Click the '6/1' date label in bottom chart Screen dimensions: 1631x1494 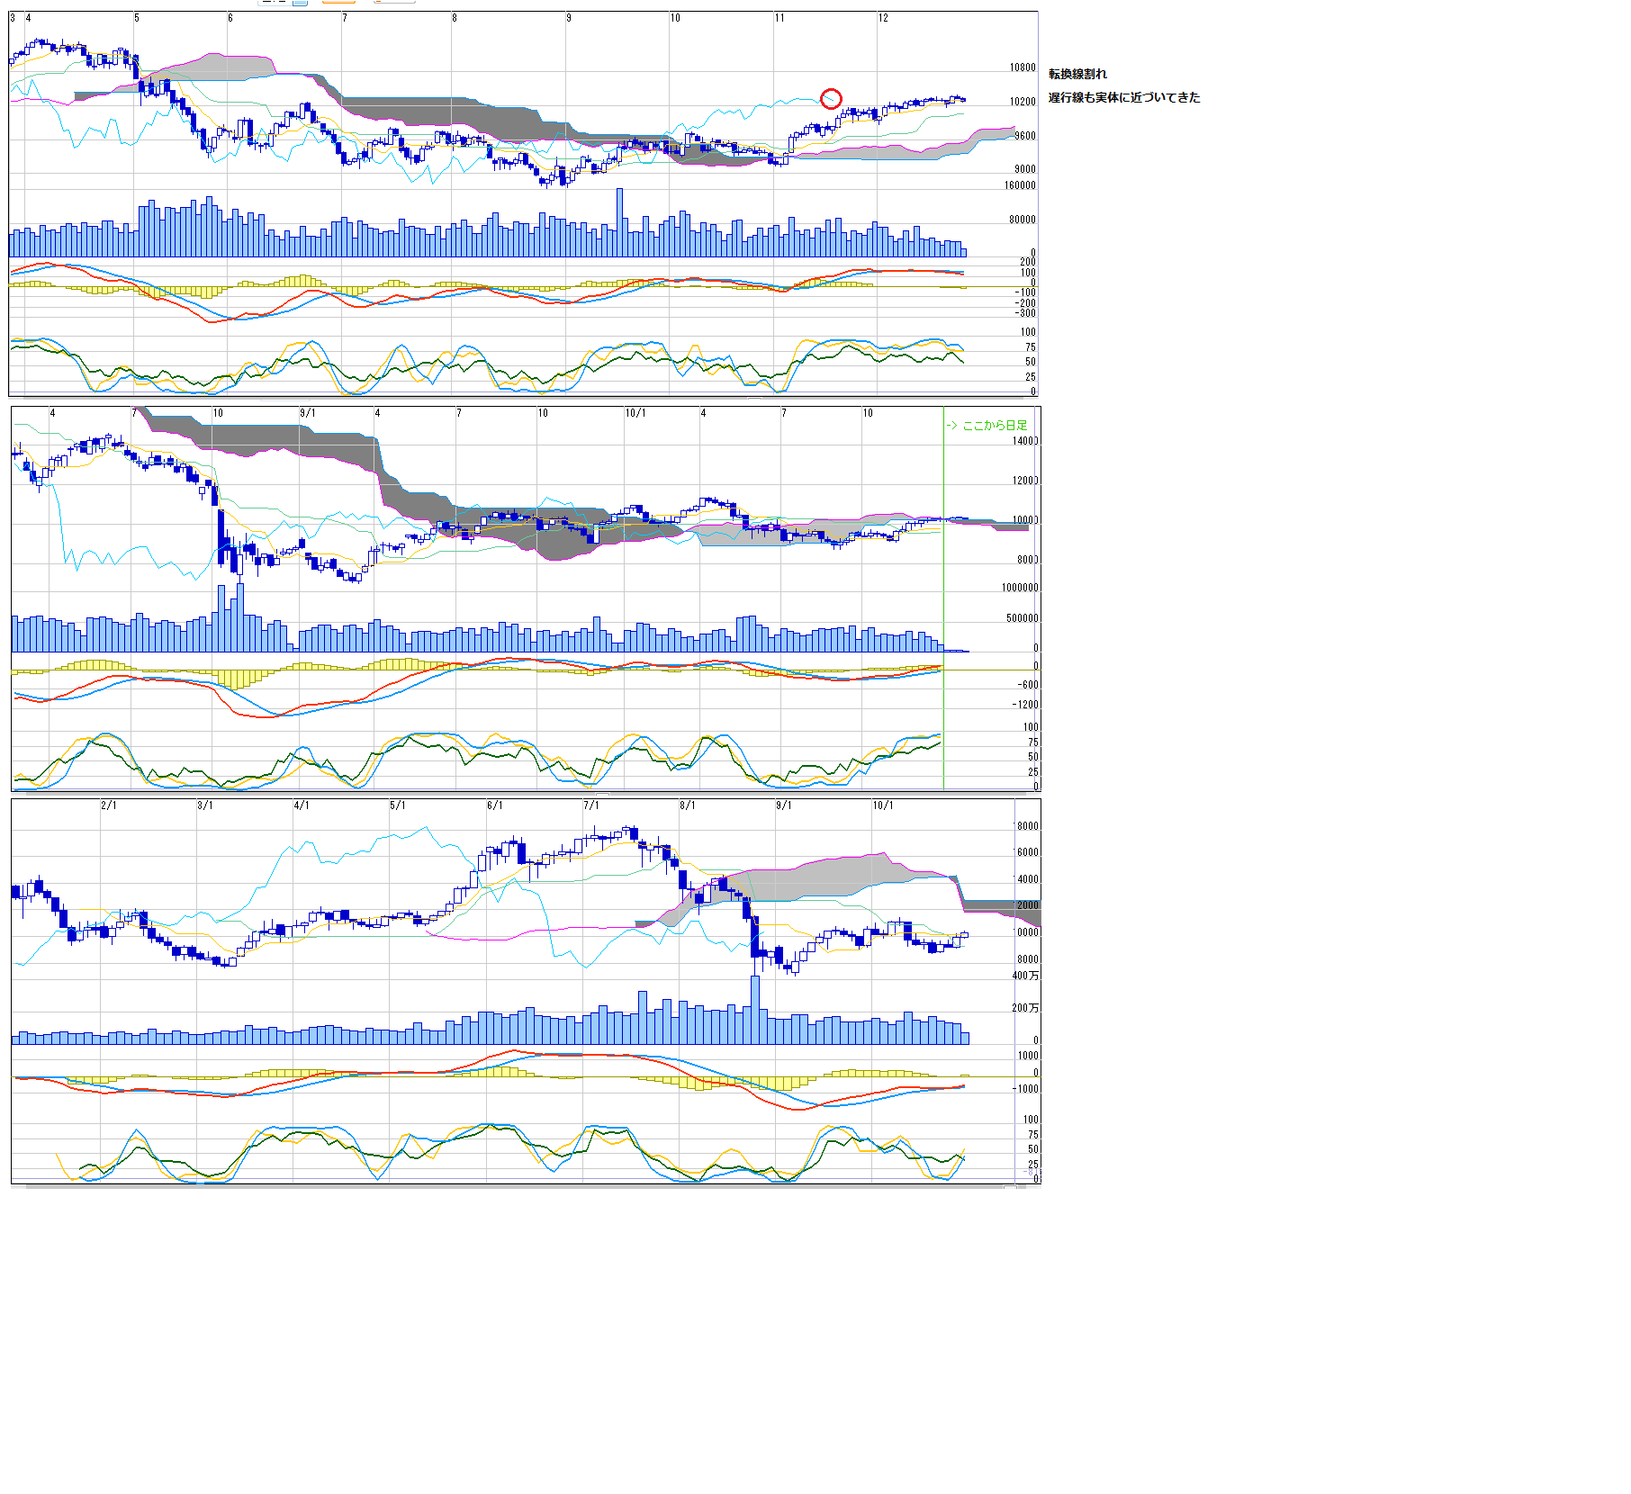[x=495, y=805]
